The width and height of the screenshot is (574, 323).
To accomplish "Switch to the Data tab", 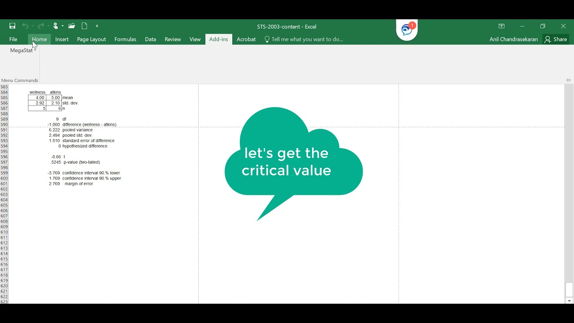I will pos(150,39).
